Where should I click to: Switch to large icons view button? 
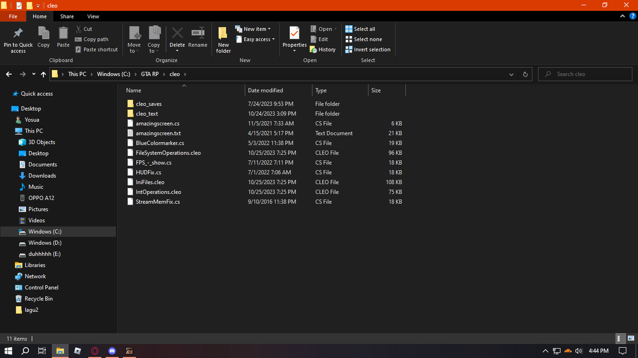(631, 339)
